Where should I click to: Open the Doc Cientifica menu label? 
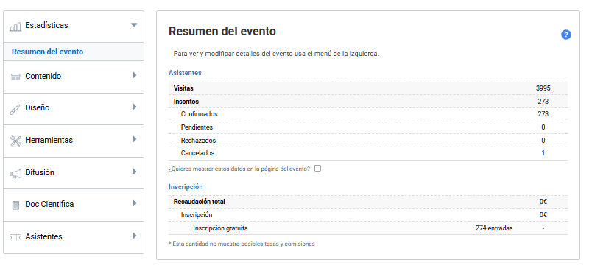point(49,204)
